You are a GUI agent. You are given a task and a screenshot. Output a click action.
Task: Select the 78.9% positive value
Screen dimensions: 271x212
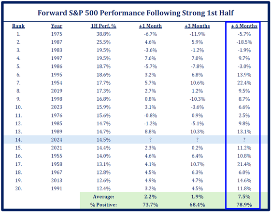[244, 205]
